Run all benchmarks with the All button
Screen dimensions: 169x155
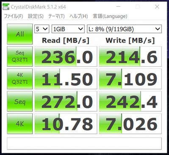click(x=20, y=34)
